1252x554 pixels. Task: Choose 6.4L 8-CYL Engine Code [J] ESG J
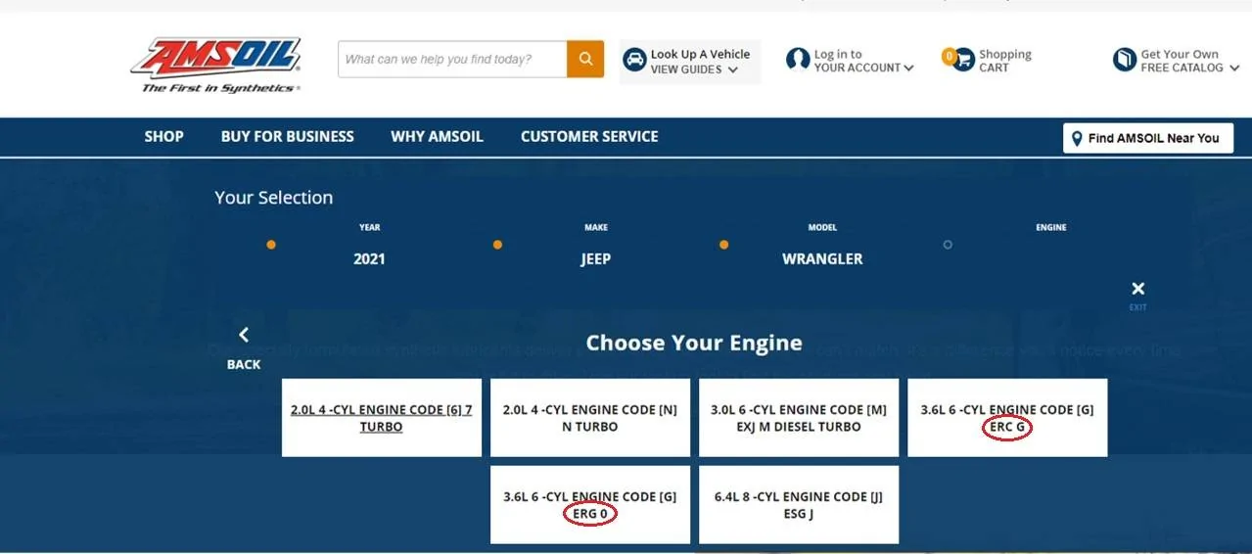pyautogui.click(x=799, y=505)
